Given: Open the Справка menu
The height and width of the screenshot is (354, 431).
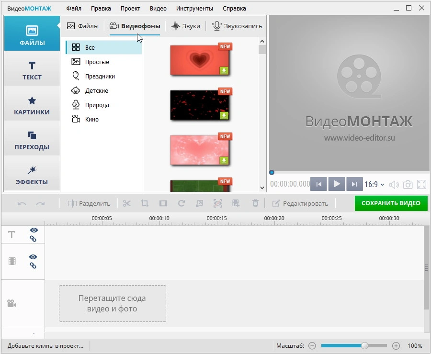Looking at the screenshot, I should pyautogui.click(x=234, y=9).
